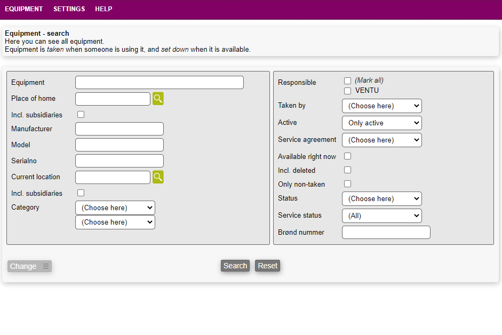Enable the Incl. deleted checkbox

pos(347,170)
